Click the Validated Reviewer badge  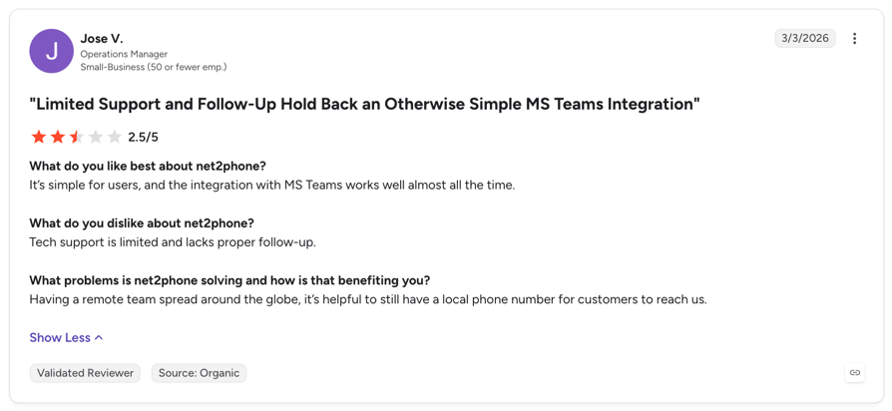pyautogui.click(x=86, y=373)
